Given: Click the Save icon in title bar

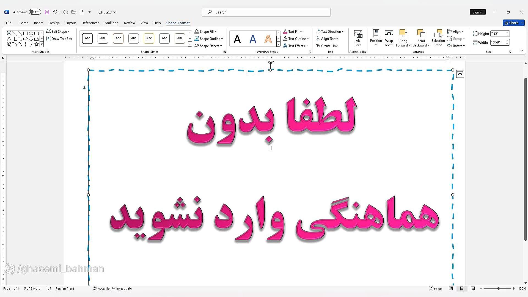Looking at the screenshot, I should point(47,12).
